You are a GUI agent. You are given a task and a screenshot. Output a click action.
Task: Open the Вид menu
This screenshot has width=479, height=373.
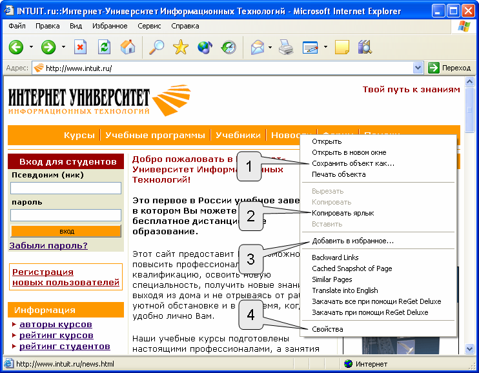[x=76, y=26]
